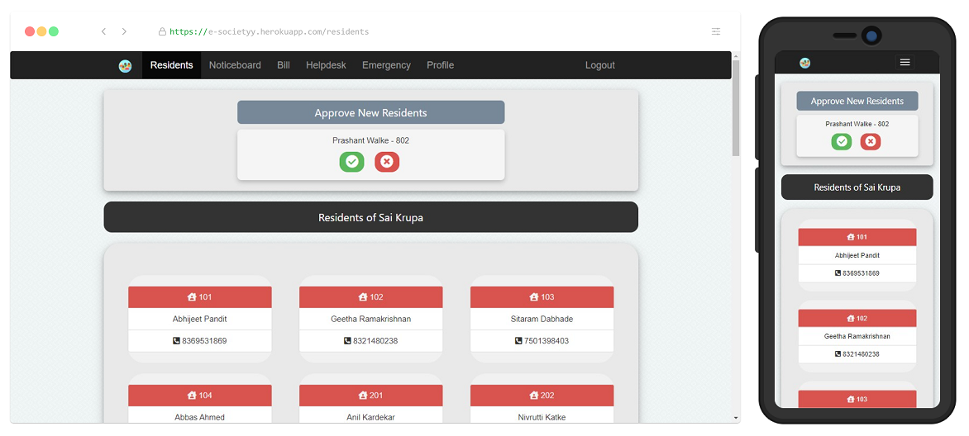Click Approve New Residents header on phone preview
Image resolution: width=969 pixels, height=436 pixels.
click(x=857, y=102)
